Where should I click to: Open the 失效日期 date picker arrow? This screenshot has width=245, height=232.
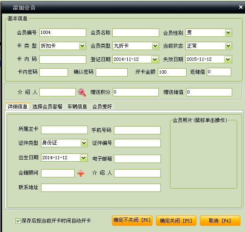(x=228, y=59)
